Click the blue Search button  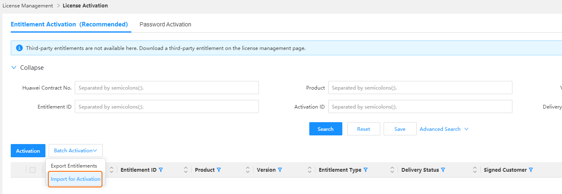coord(326,129)
